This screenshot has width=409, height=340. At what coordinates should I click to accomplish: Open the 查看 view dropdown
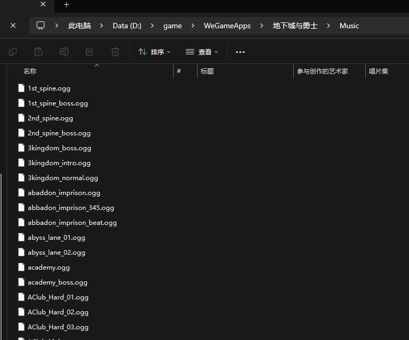click(x=202, y=52)
